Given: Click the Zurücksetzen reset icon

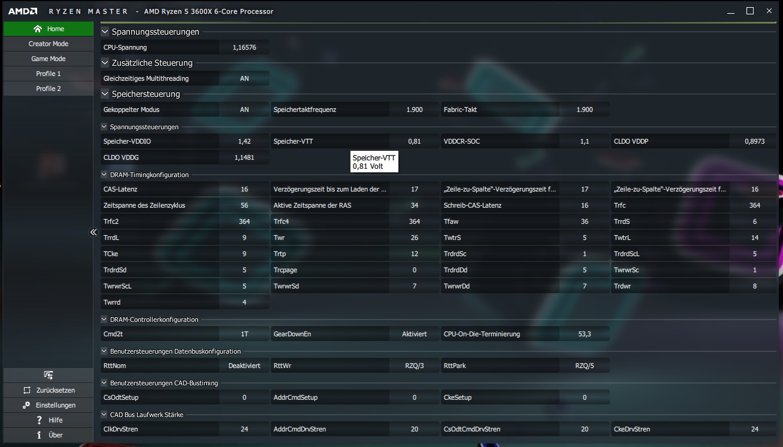Looking at the screenshot, I should coord(26,390).
